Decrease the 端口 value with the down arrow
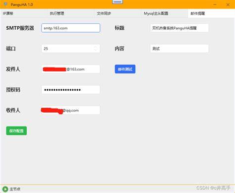235x193 pixels. click(96, 50)
